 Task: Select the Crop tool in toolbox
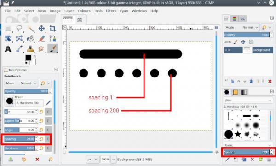[x=52, y=29]
